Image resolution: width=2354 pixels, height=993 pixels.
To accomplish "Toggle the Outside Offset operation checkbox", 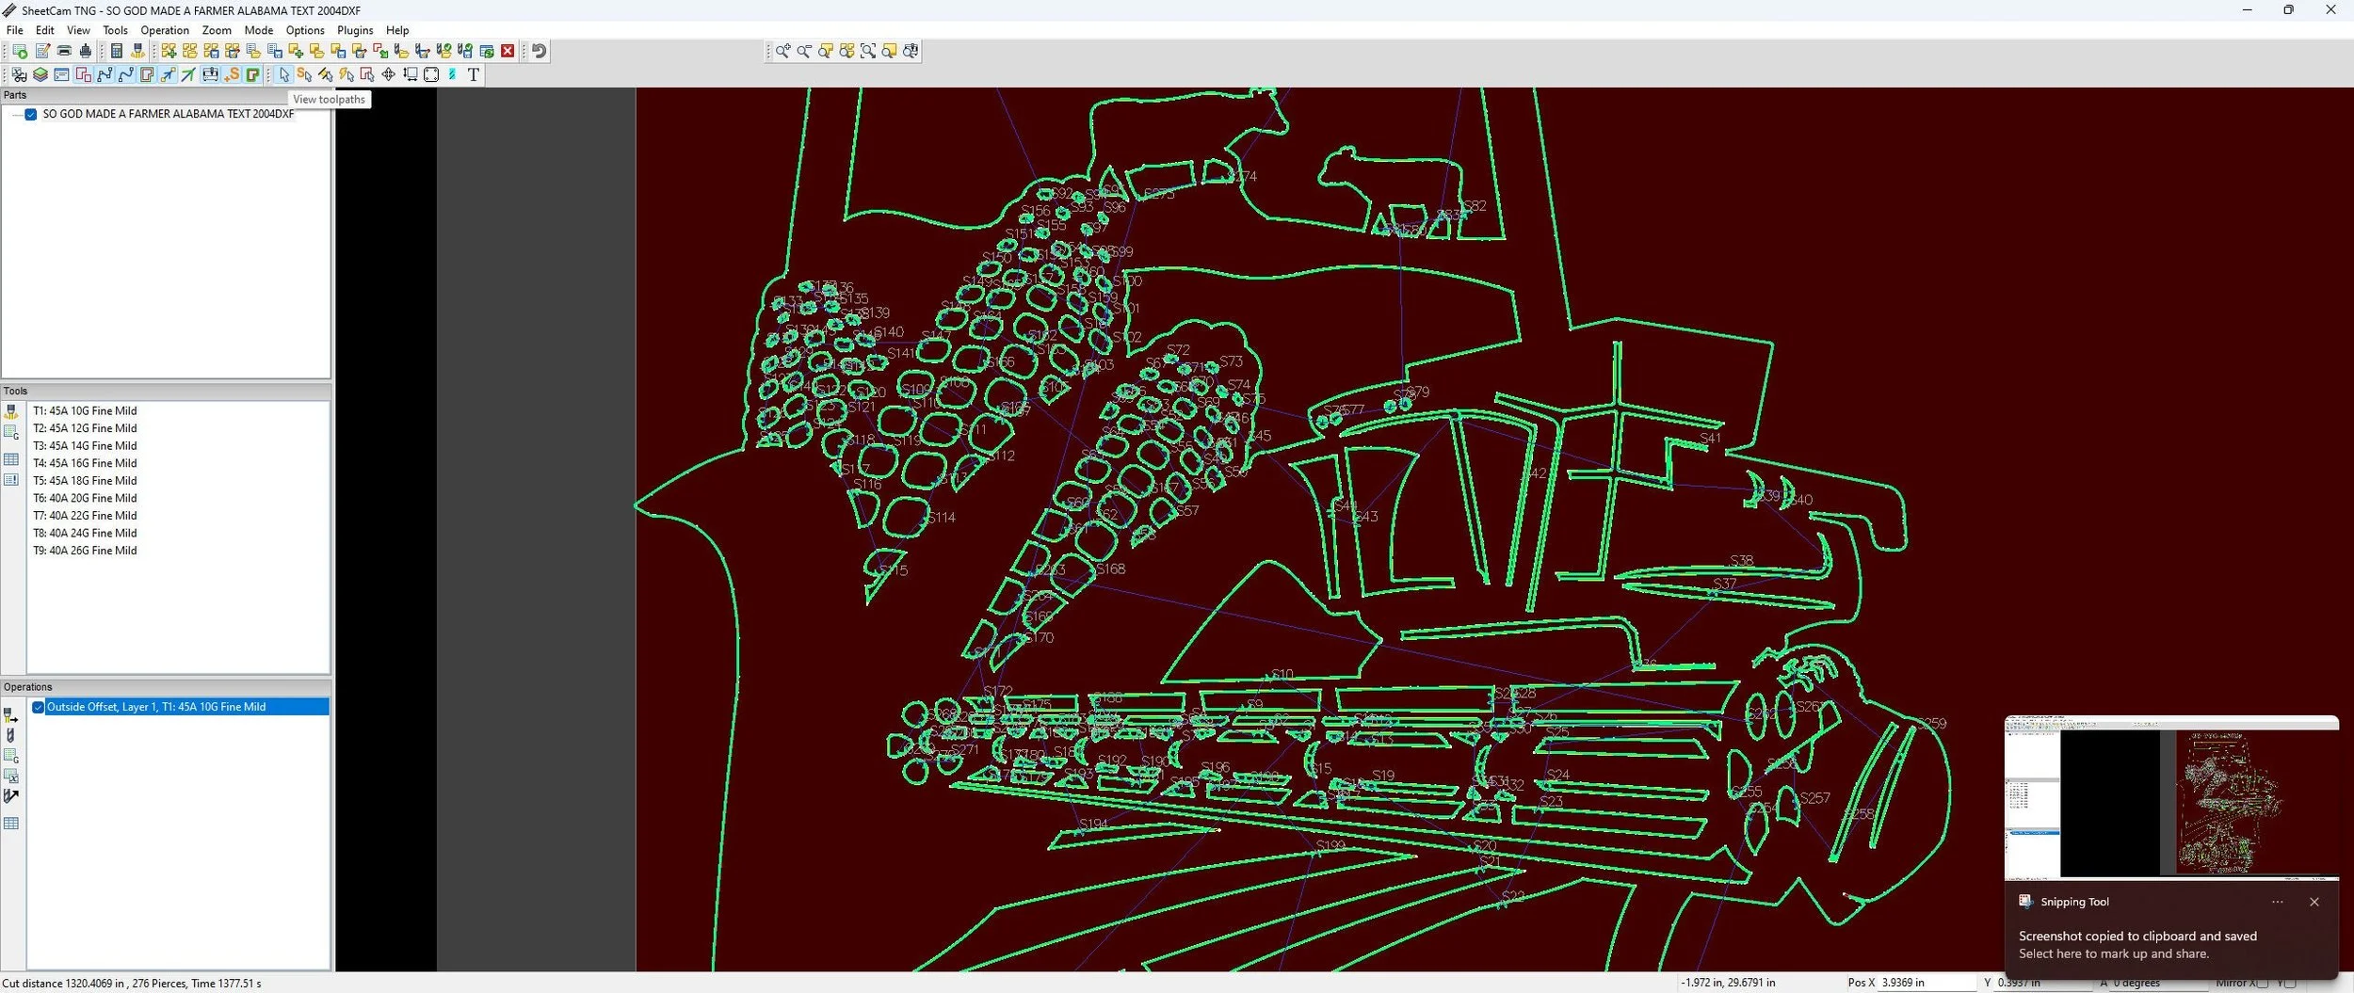I will coord(39,707).
